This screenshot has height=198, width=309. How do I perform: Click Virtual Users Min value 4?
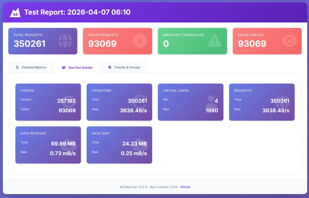pos(216,101)
